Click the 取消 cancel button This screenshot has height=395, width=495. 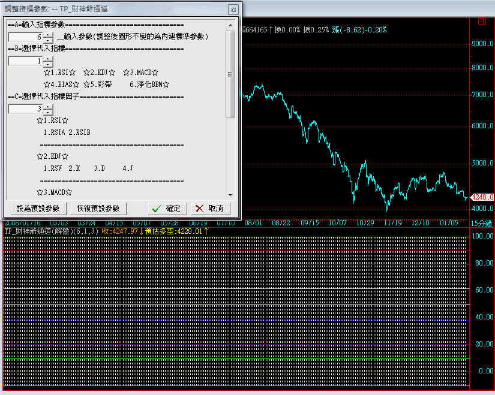211,209
